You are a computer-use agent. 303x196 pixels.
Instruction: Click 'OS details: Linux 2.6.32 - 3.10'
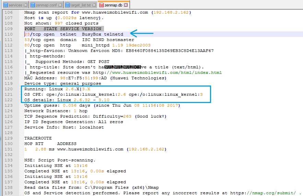tap(67, 100)
